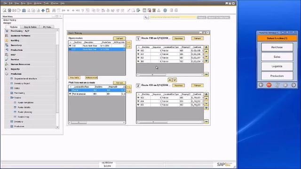Move Route 130 item down one
301x169 pixels.
click(206, 56)
